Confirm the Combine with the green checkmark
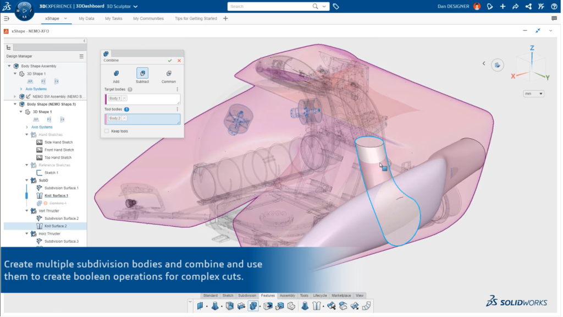563x317 pixels. [x=169, y=61]
